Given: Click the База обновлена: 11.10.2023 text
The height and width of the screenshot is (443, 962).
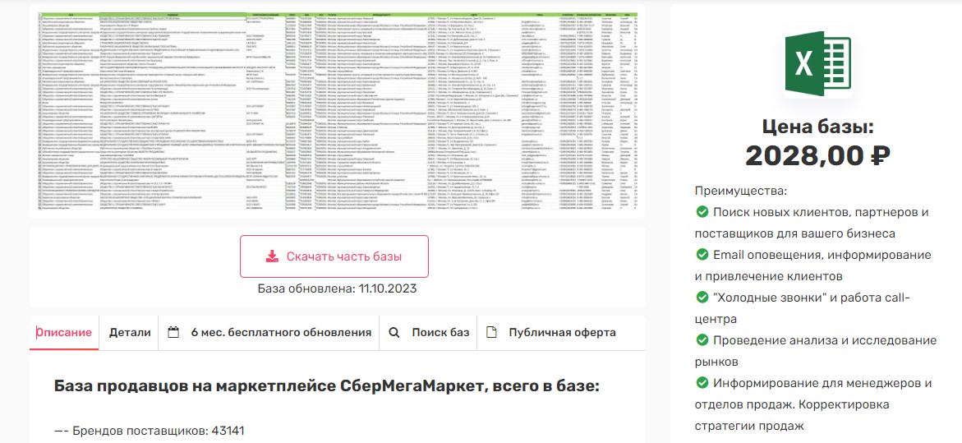Looking at the screenshot, I should click(337, 288).
